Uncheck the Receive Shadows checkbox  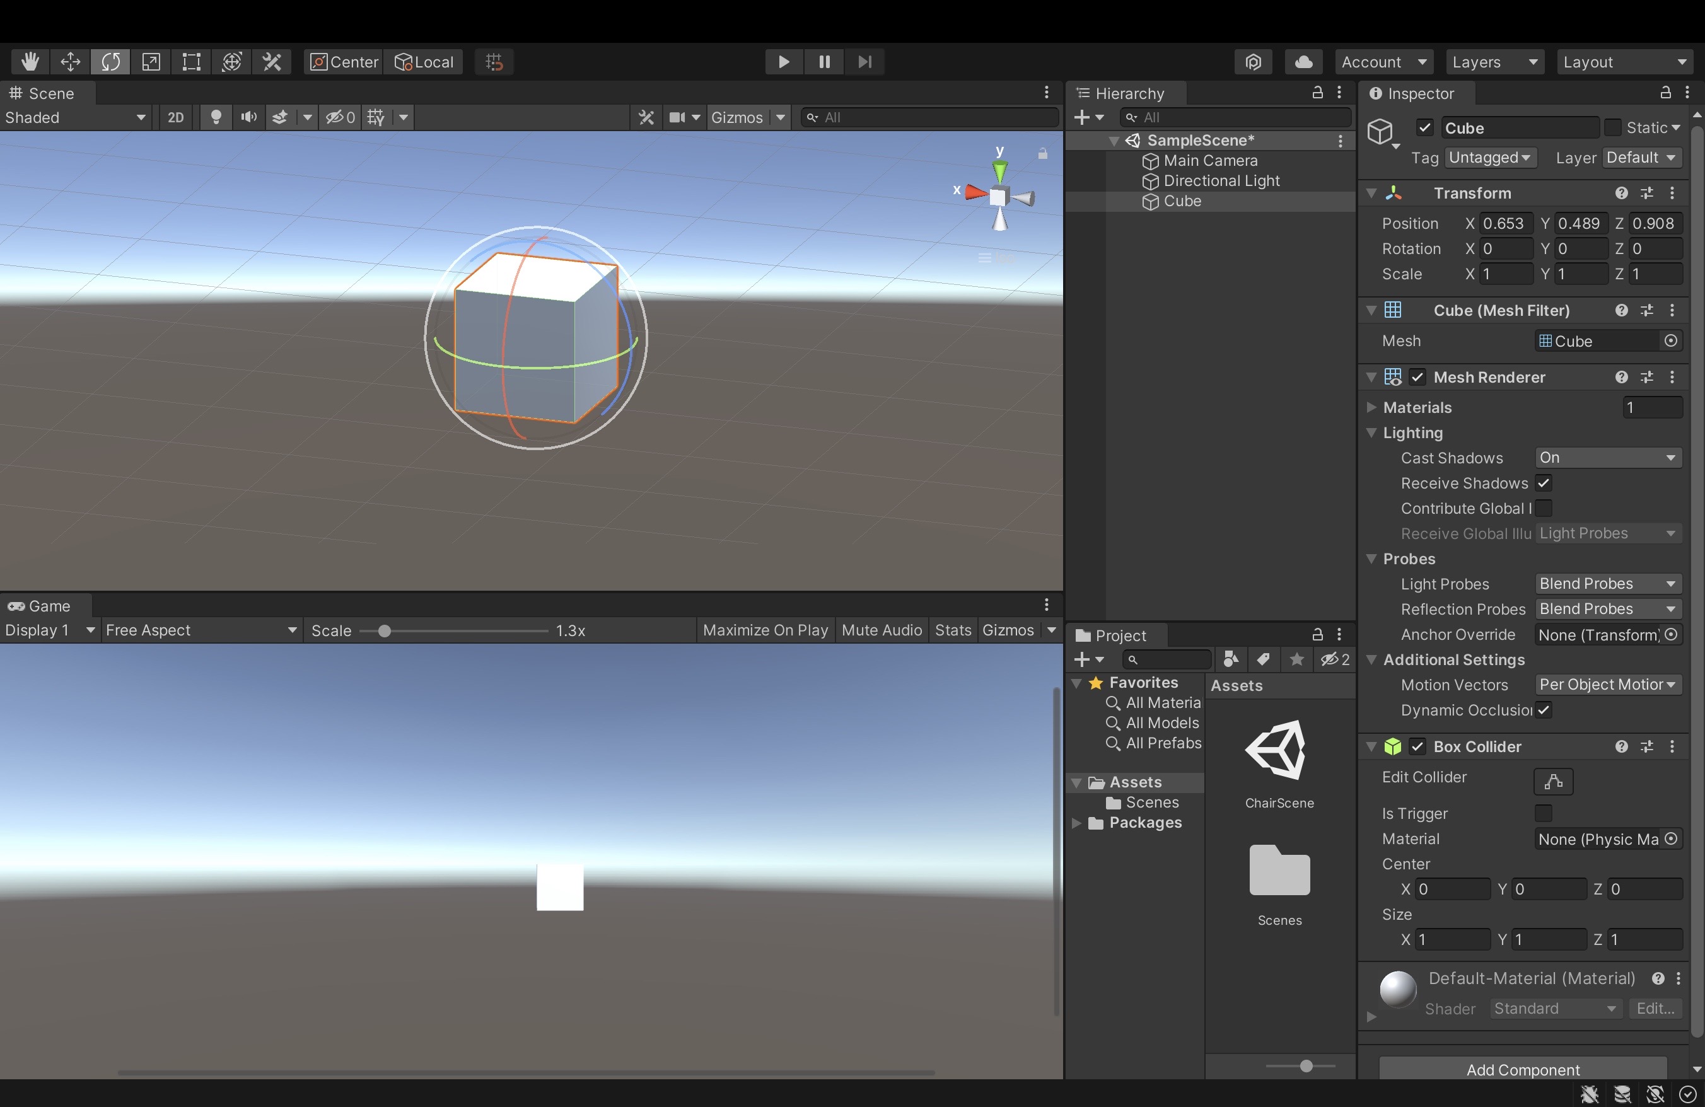click(1543, 484)
